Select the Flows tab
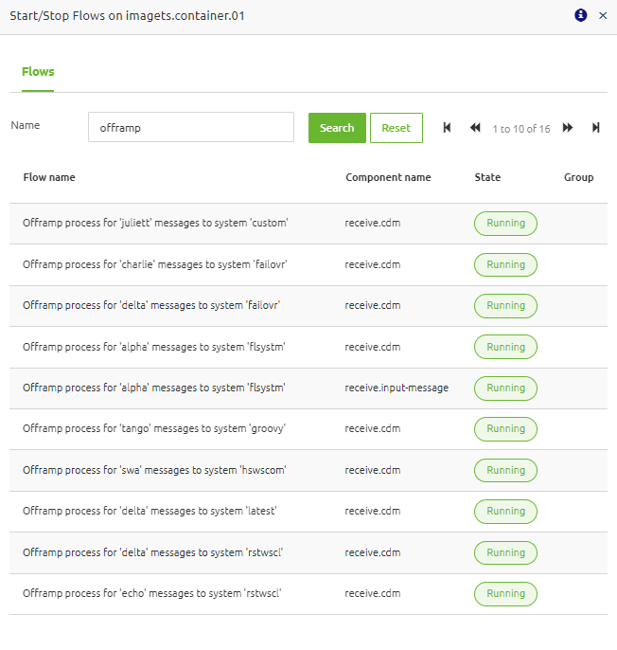 (38, 72)
